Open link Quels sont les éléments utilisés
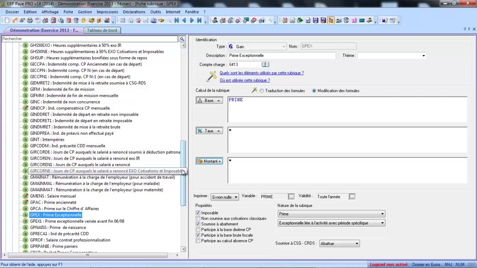The image size is (477, 268). coord(262,73)
